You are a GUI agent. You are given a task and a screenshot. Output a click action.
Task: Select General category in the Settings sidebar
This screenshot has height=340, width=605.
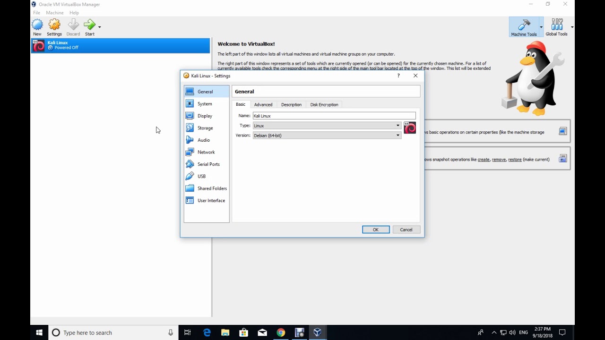pos(207,92)
